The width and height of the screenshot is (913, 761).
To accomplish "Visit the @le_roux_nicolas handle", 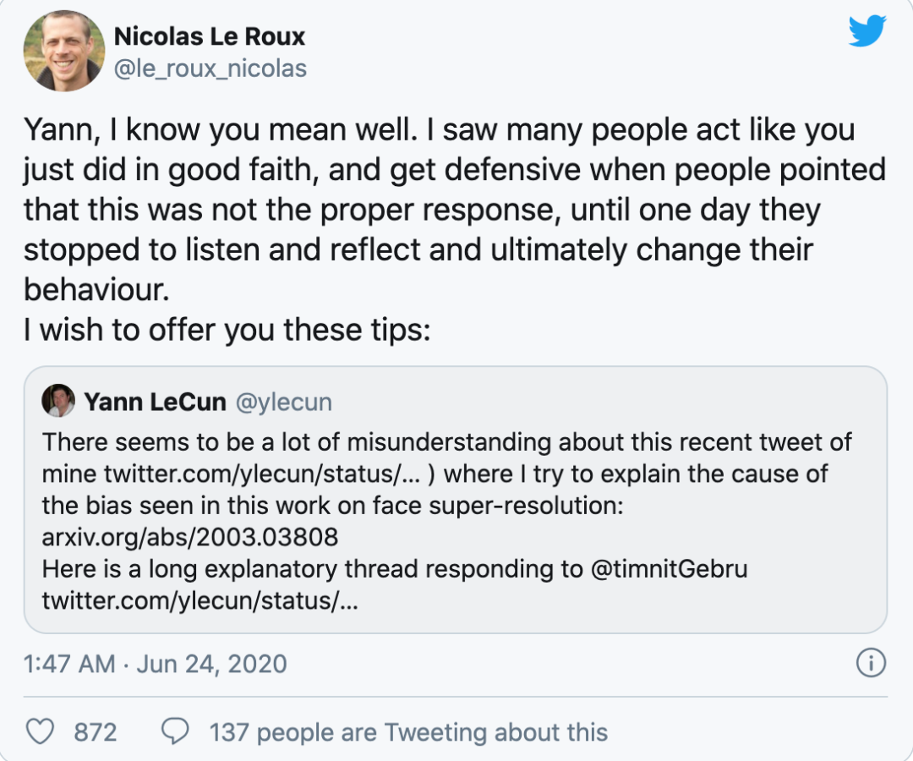I will [x=210, y=68].
